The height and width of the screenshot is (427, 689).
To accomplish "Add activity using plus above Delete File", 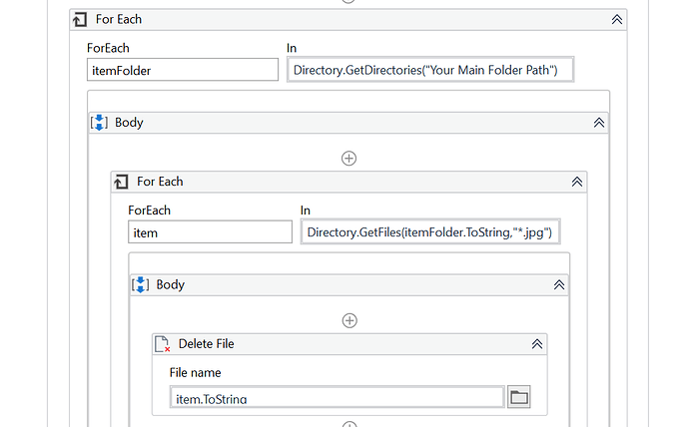I will (x=349, y=320).
